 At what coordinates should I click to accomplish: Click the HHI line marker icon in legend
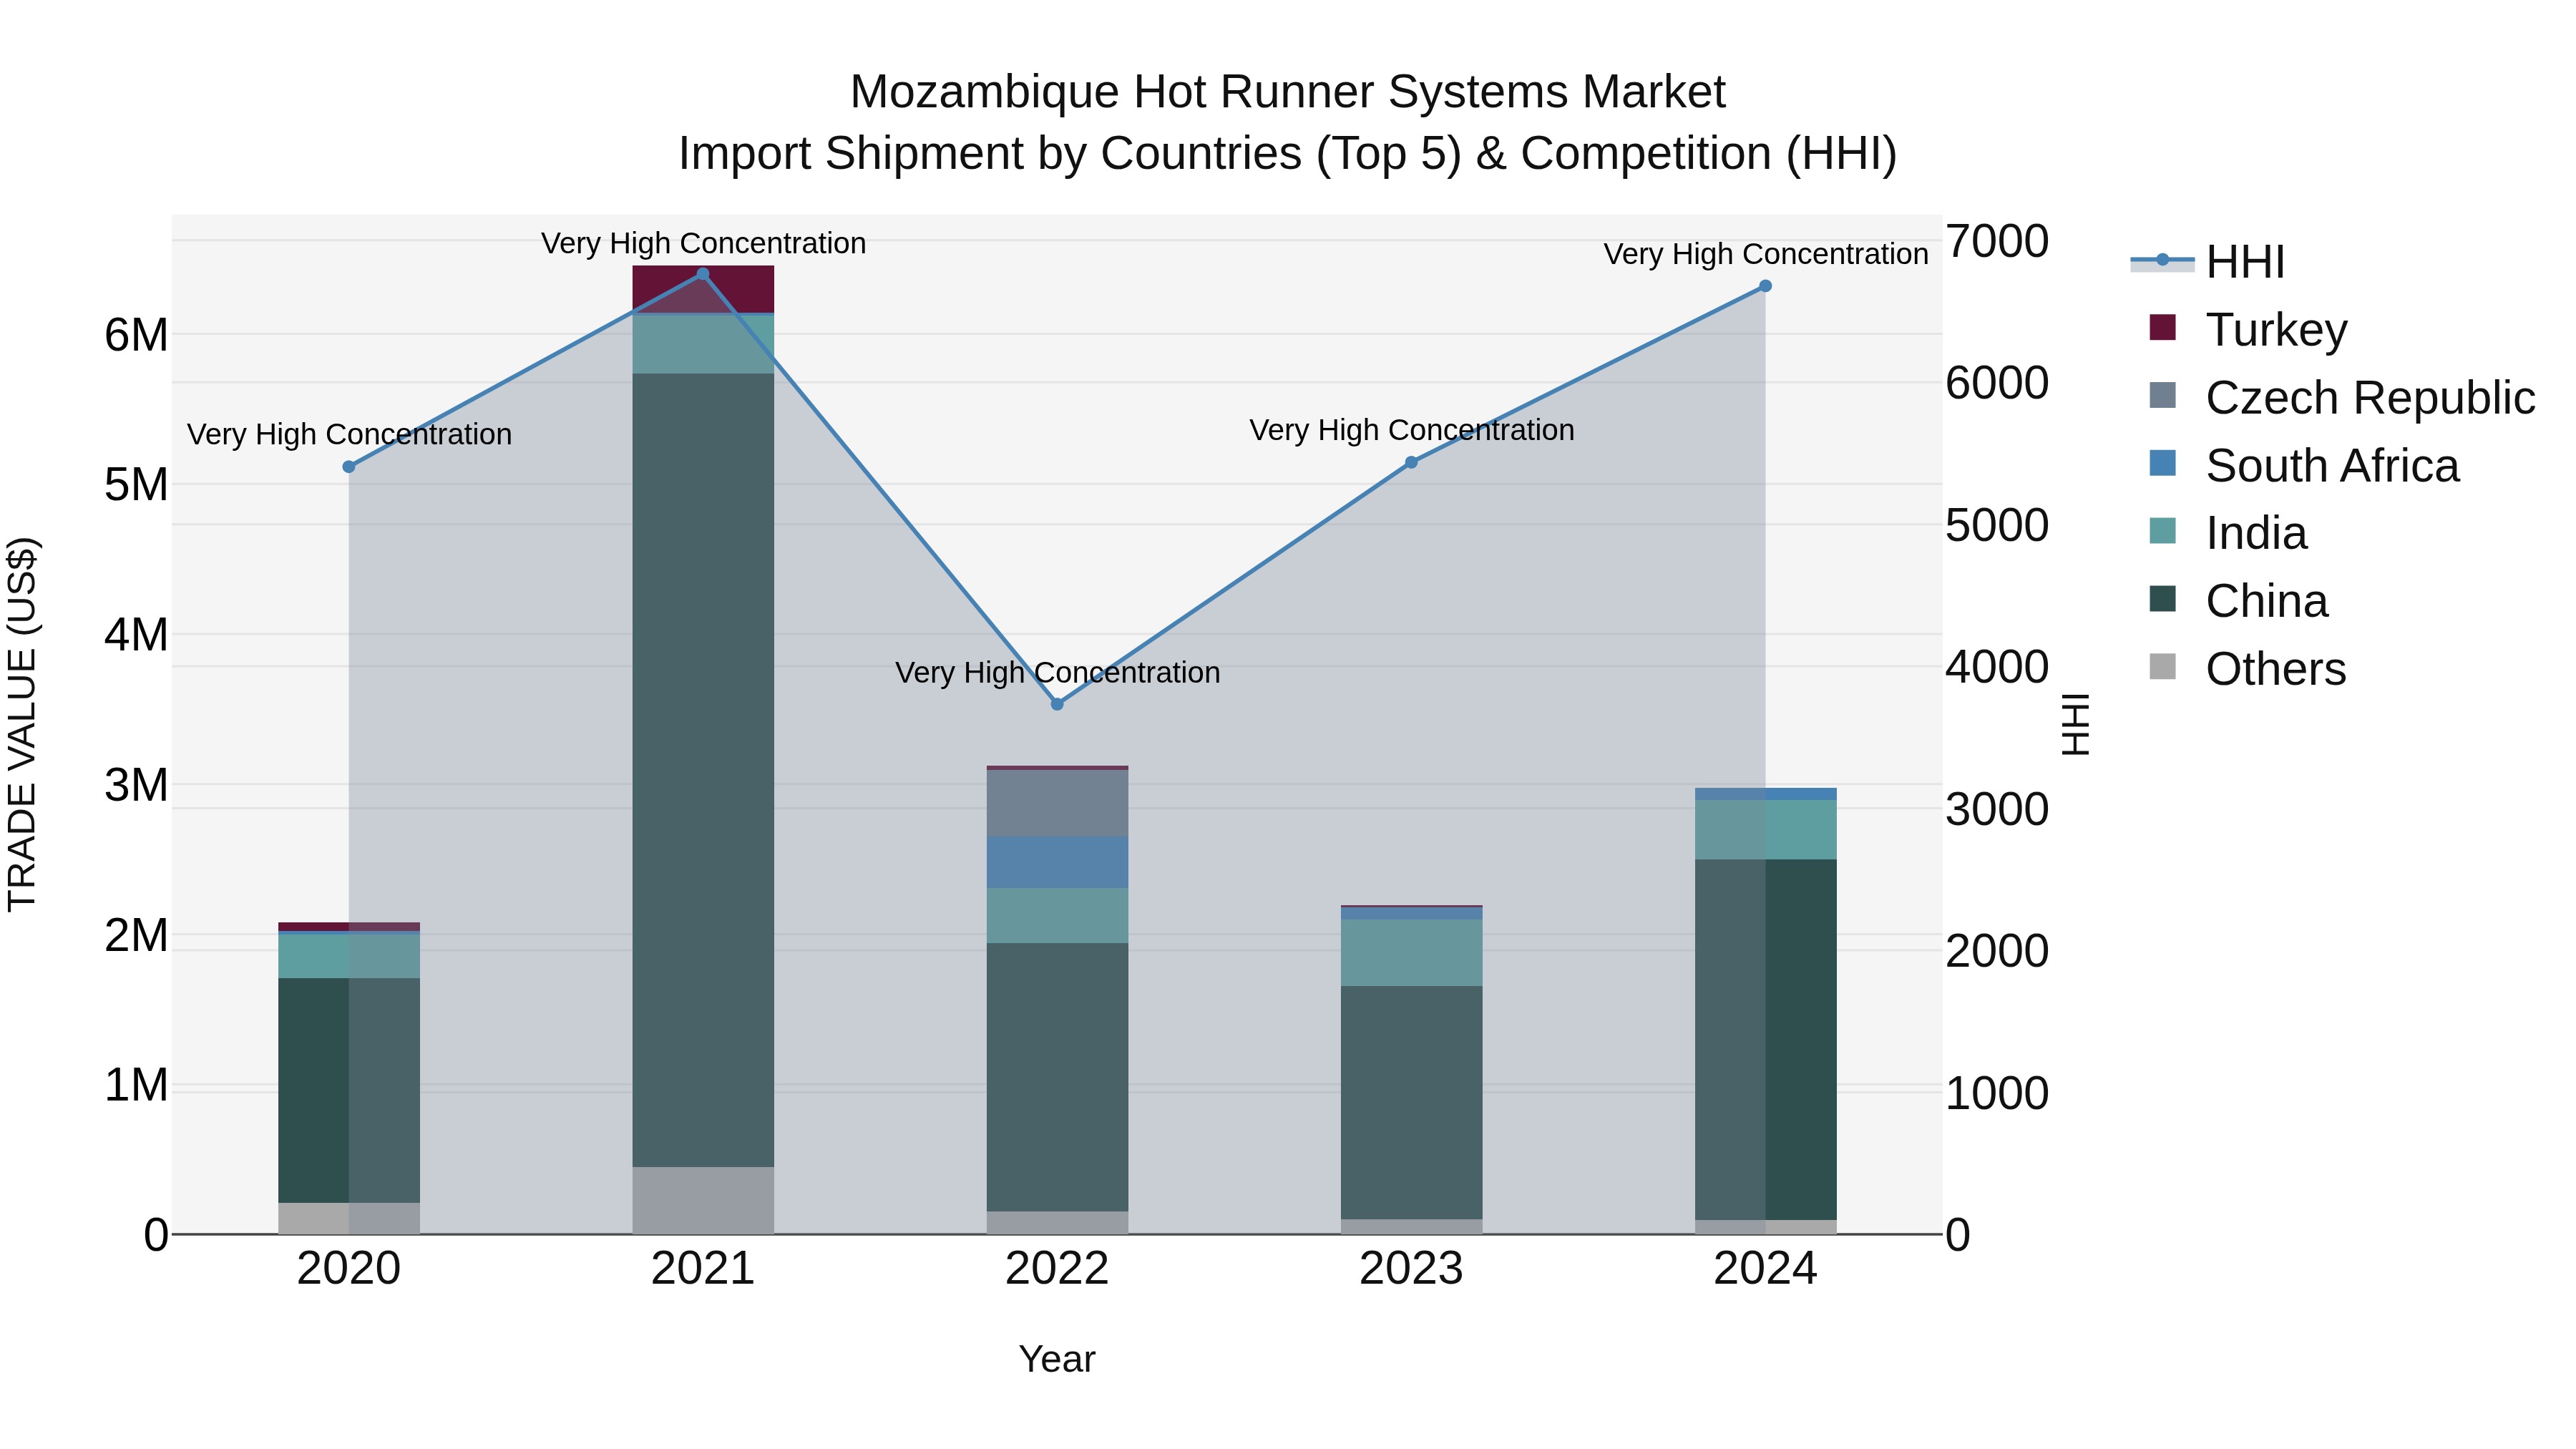(x=2162, y=261)
